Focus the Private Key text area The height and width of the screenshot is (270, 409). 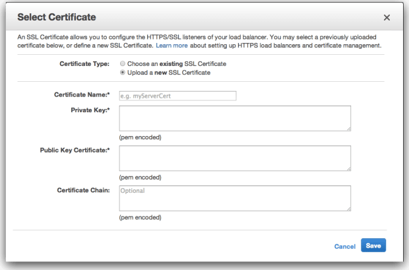[x=235, y=118]
